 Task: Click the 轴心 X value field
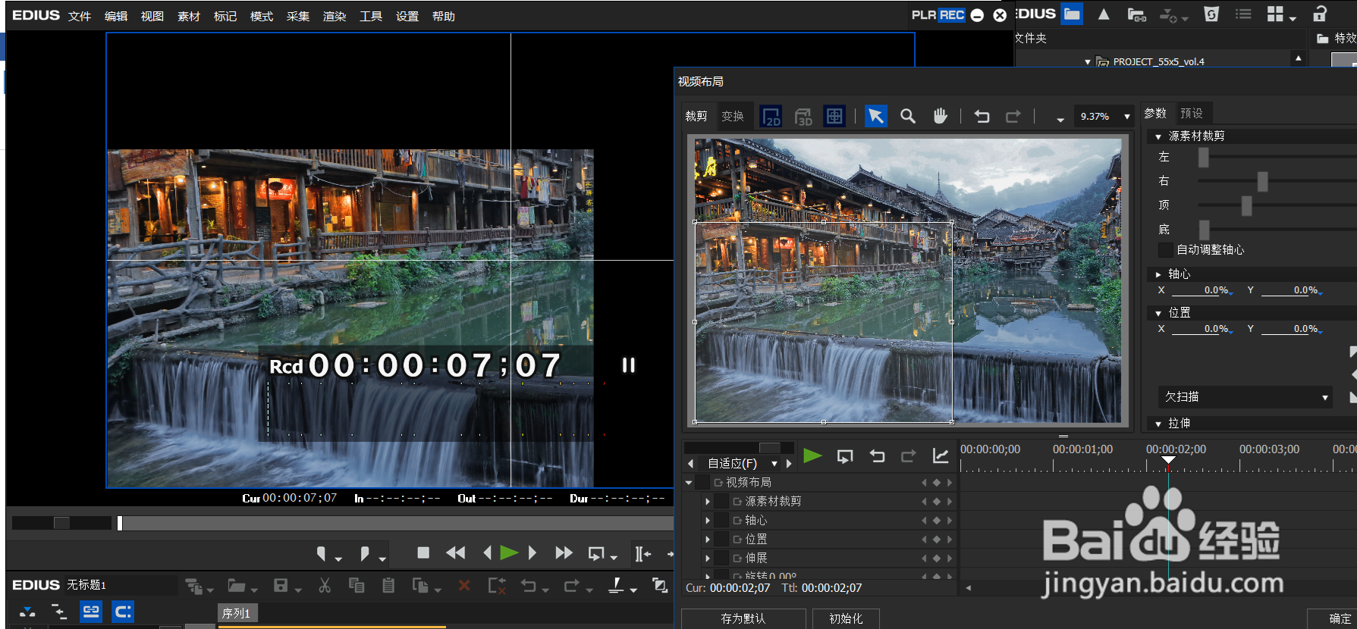coord(1202,290)
